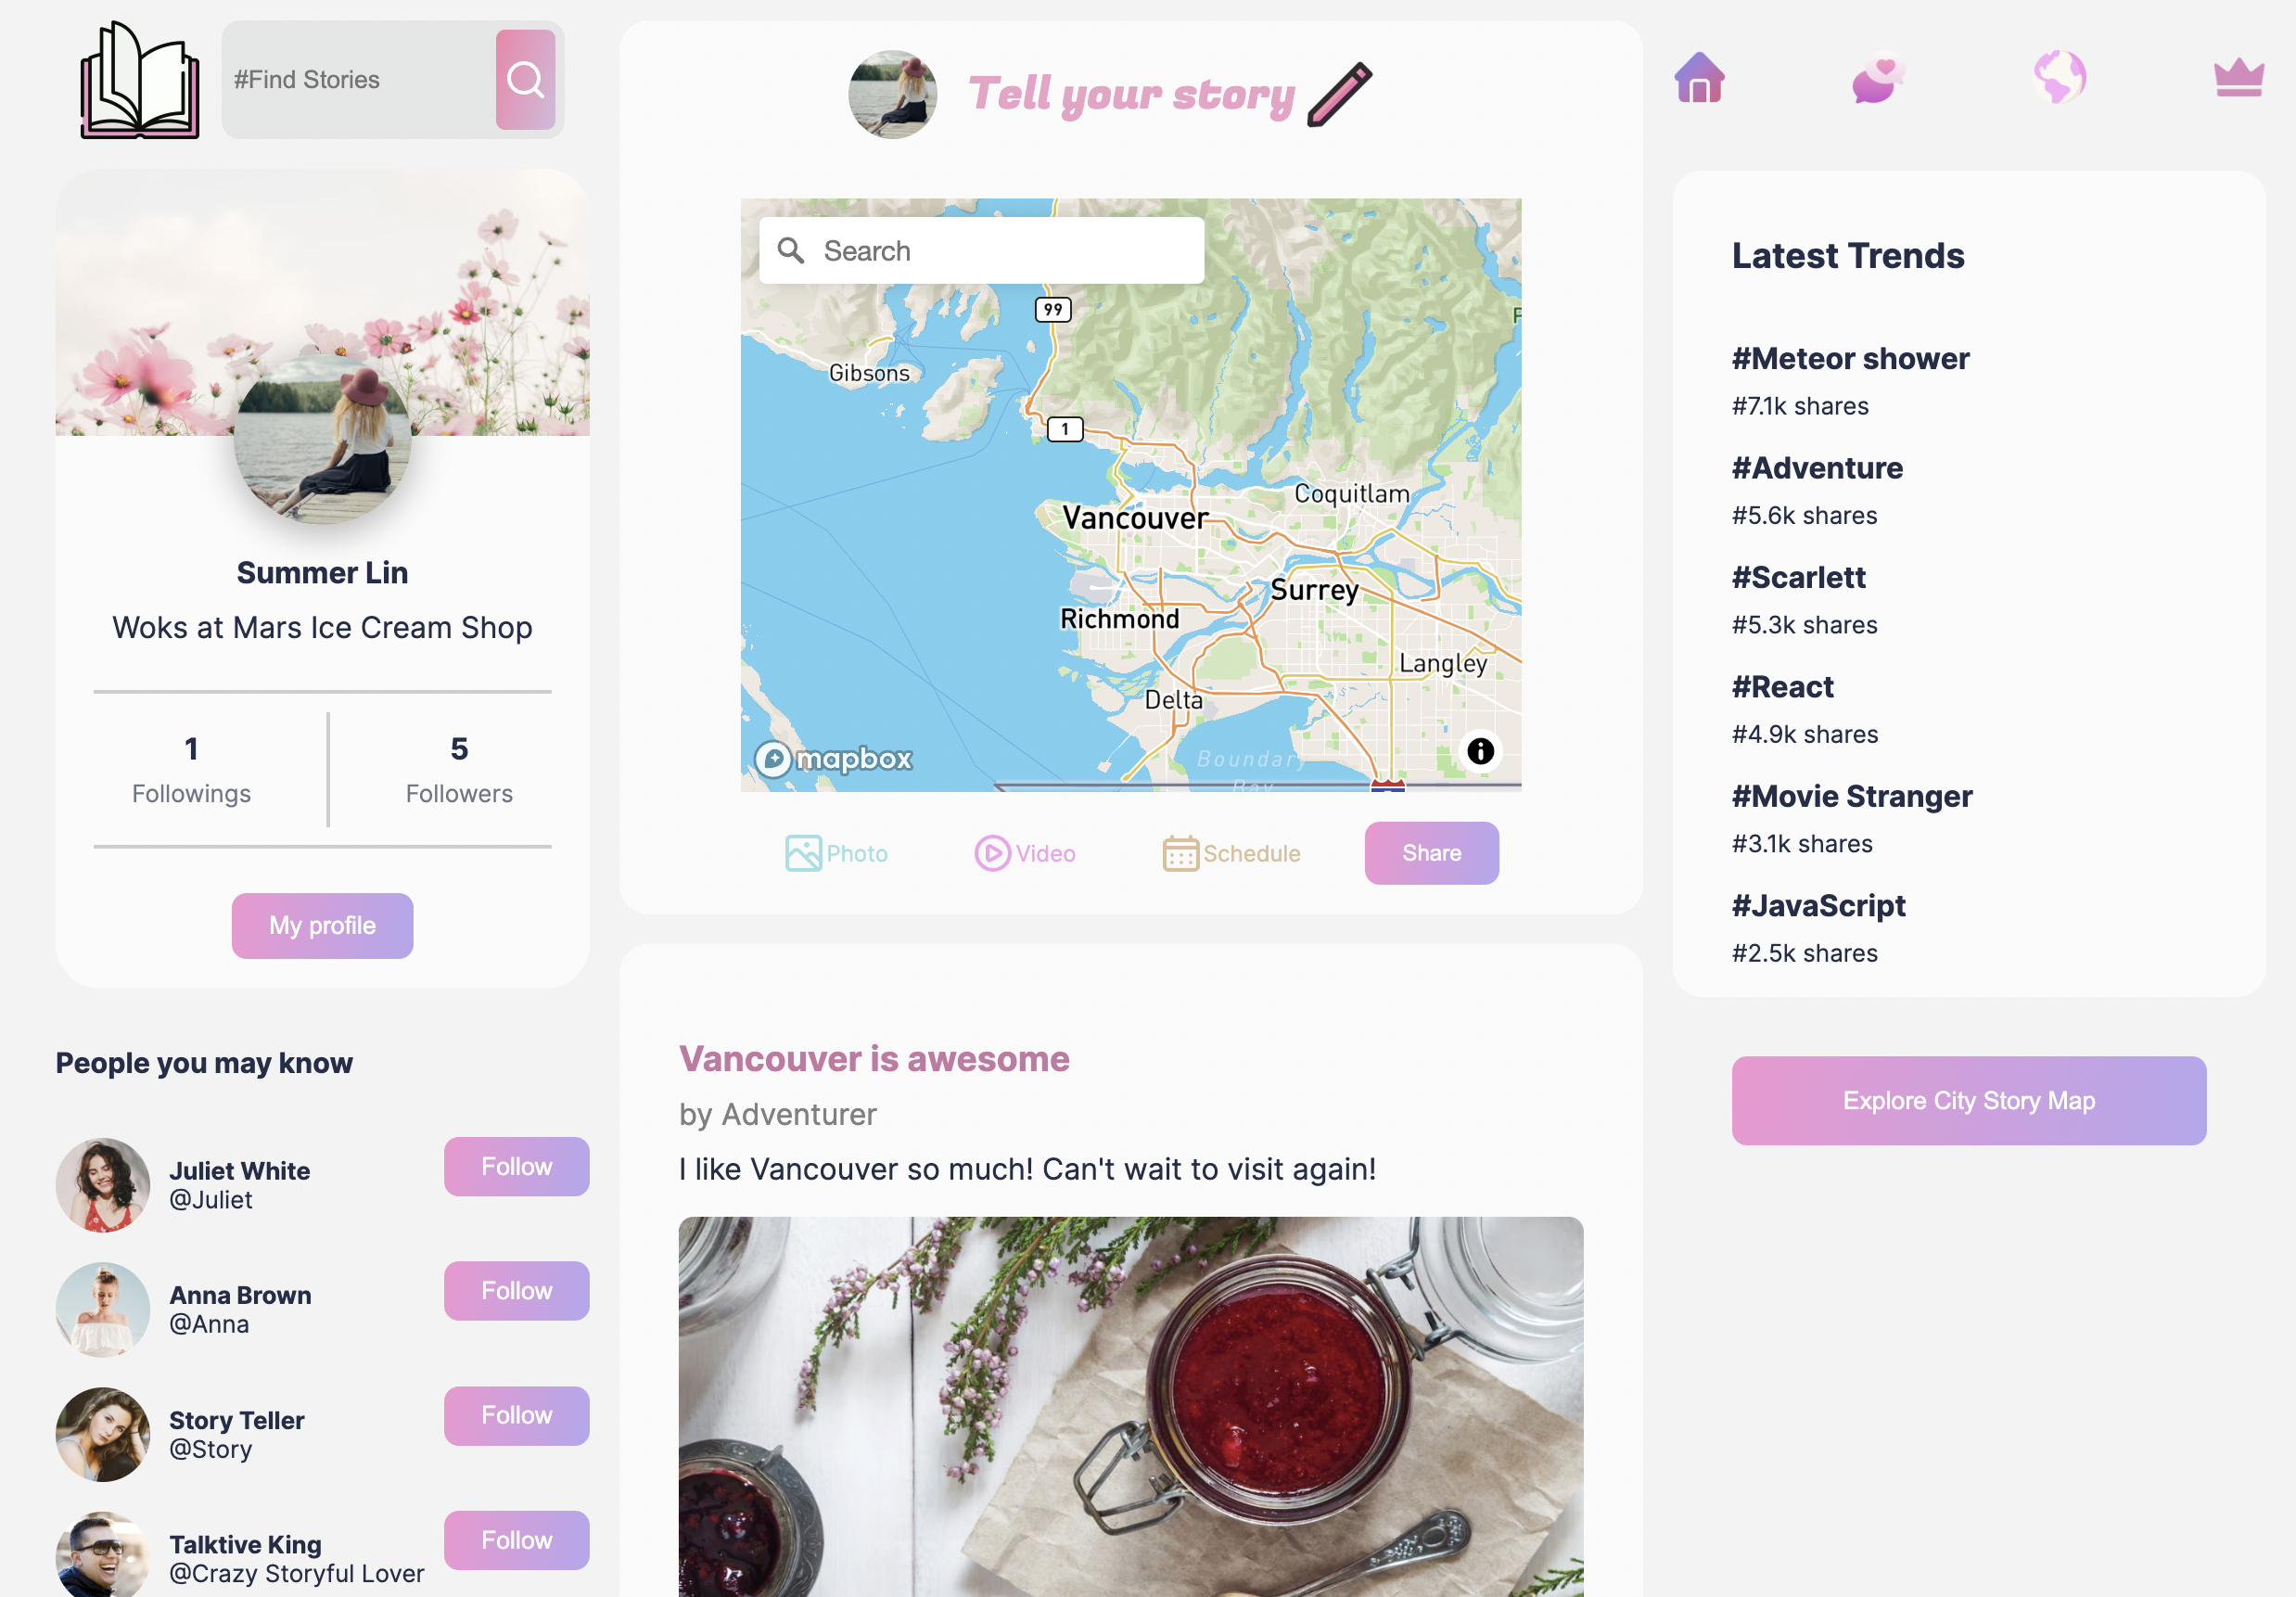Open the globe explore icon
Screen dimensions: 2296x1597
click(x=2059, y=77)
